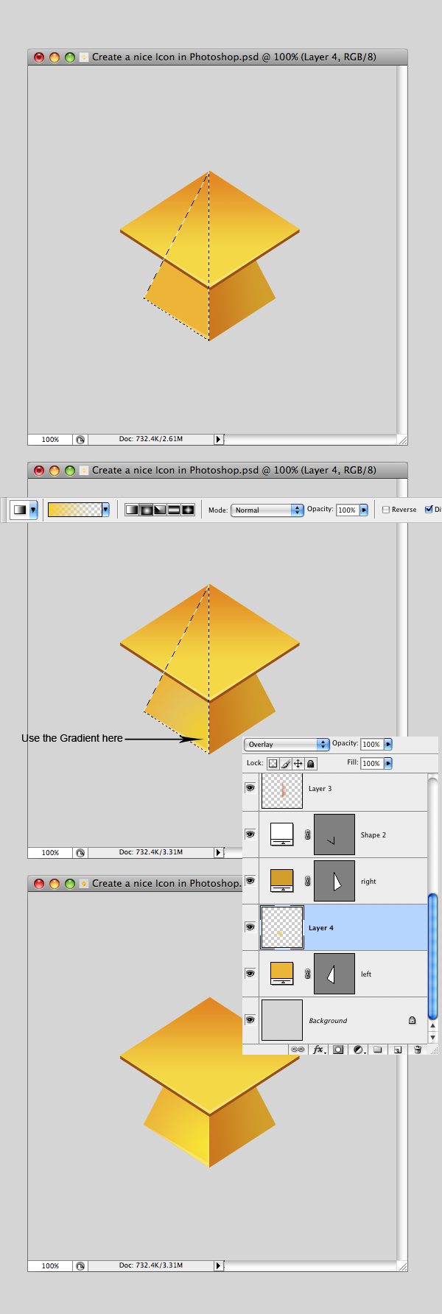Image resolution: width=442 pixels, height=1314 pixels.
Task: Open the Mode dropdown set to Normal
Action: pos(267,510)
